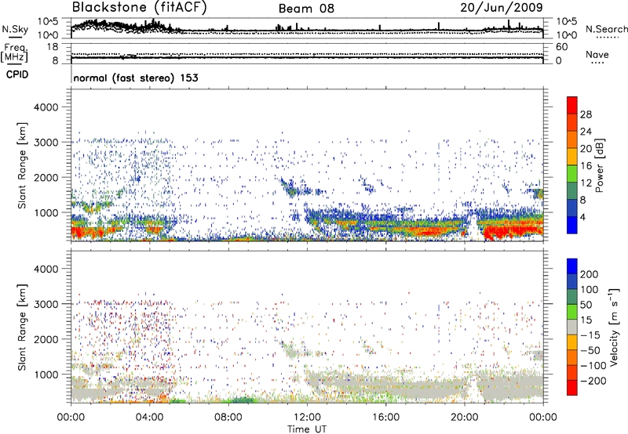Pick the Power colorbar segment between 20 and 24
The width and height of the screenshot is (628, 434).
[x=572, y=139]
